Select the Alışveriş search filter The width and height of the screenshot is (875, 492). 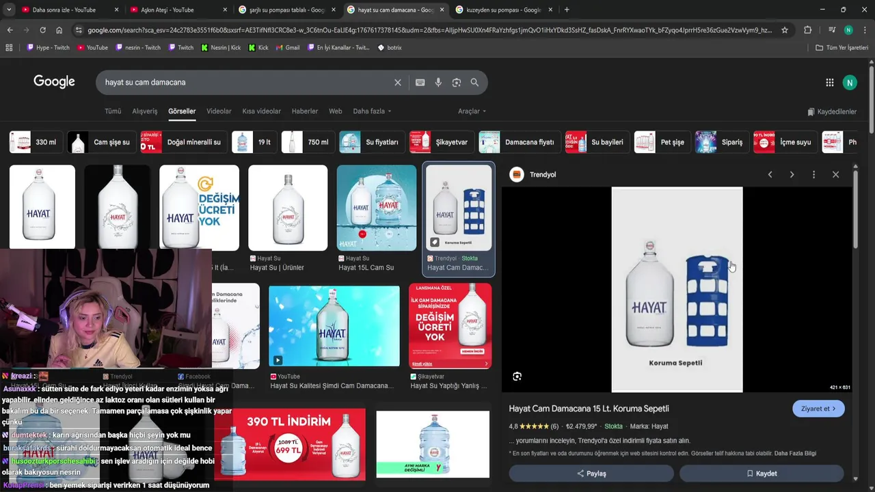tap(145, 111)
